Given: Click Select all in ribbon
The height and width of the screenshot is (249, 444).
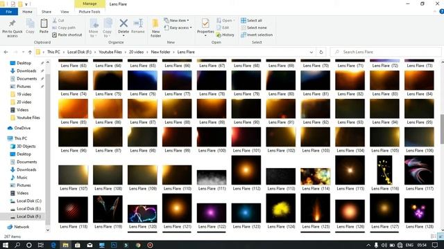Looking at the screenshot, I should pyautogui.click(x=251, y=21).
